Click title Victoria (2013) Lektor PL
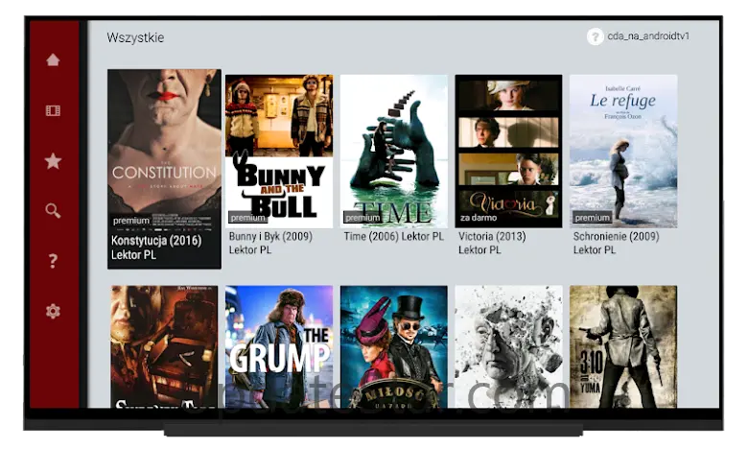The height and width of the screenshot is (449, 748). 492,243
